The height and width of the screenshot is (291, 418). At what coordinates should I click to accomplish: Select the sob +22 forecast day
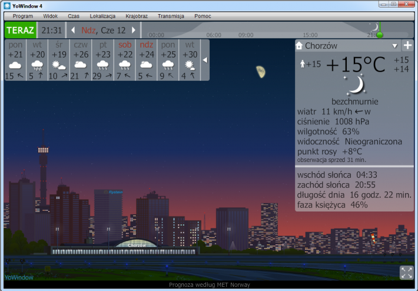pyautogui.click(x=124, y=60)
